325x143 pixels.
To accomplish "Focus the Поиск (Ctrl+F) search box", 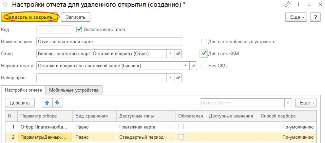I will 242,103.
